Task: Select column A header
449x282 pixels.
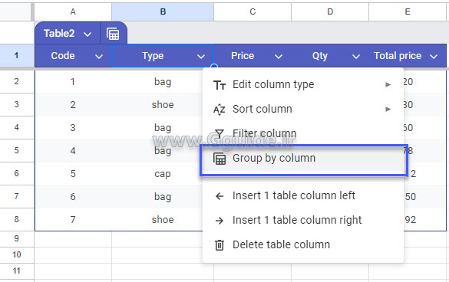Action: tap(73, 11)
